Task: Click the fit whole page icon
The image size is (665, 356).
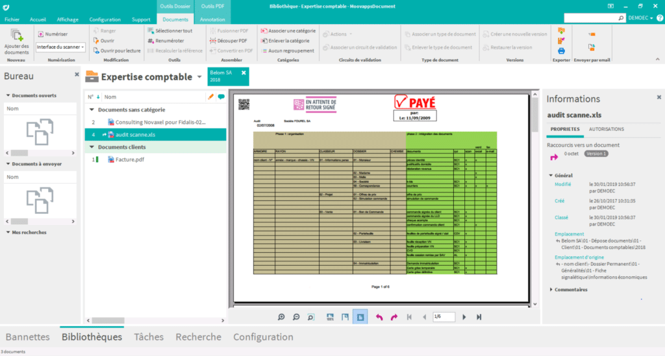Action: pos(360,317)
